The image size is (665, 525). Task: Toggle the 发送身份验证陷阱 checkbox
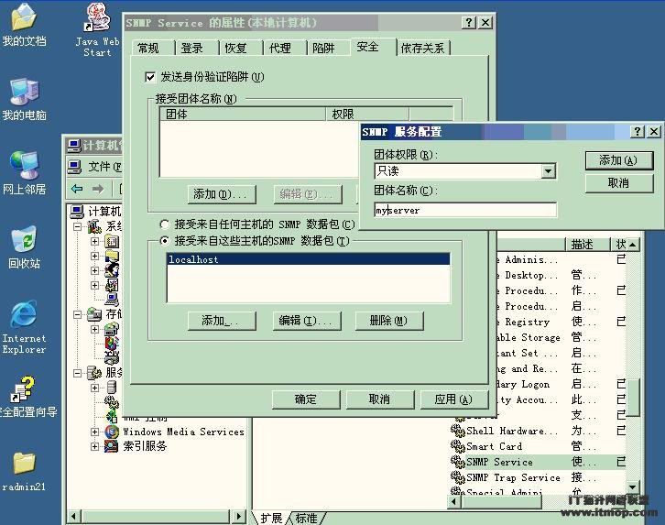(x=150, y=77)
